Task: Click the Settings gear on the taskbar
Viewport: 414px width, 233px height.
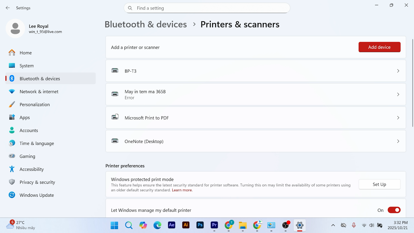Action: [300, 225]
